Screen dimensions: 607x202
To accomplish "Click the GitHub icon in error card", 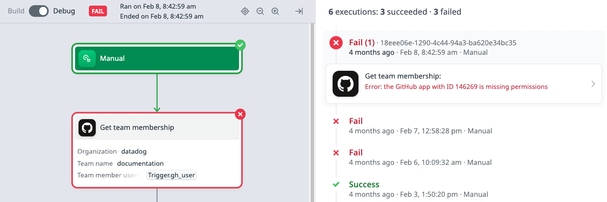I will coord(346,84).
